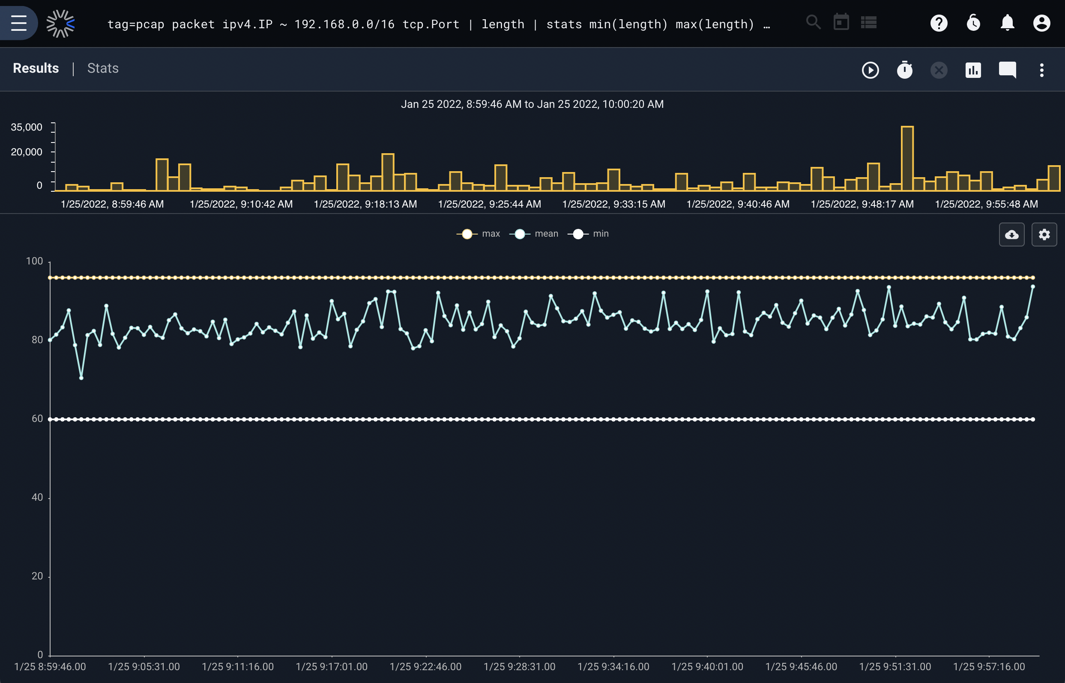1065x683 pixels.
Task: Open the query list view icon
Action: 868,22
